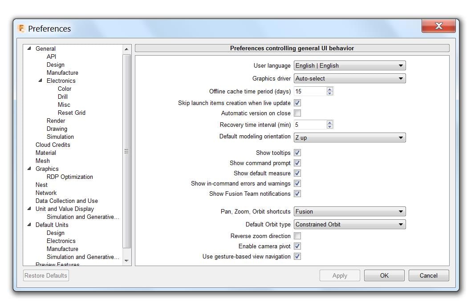Collapse the Graphics tree node

point(29,169)
